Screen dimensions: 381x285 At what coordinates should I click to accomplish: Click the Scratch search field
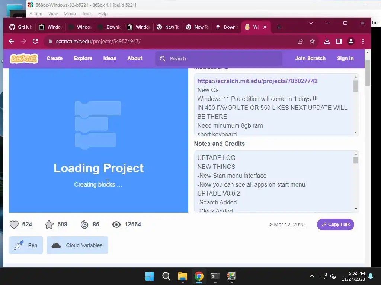tap(219, 59)
